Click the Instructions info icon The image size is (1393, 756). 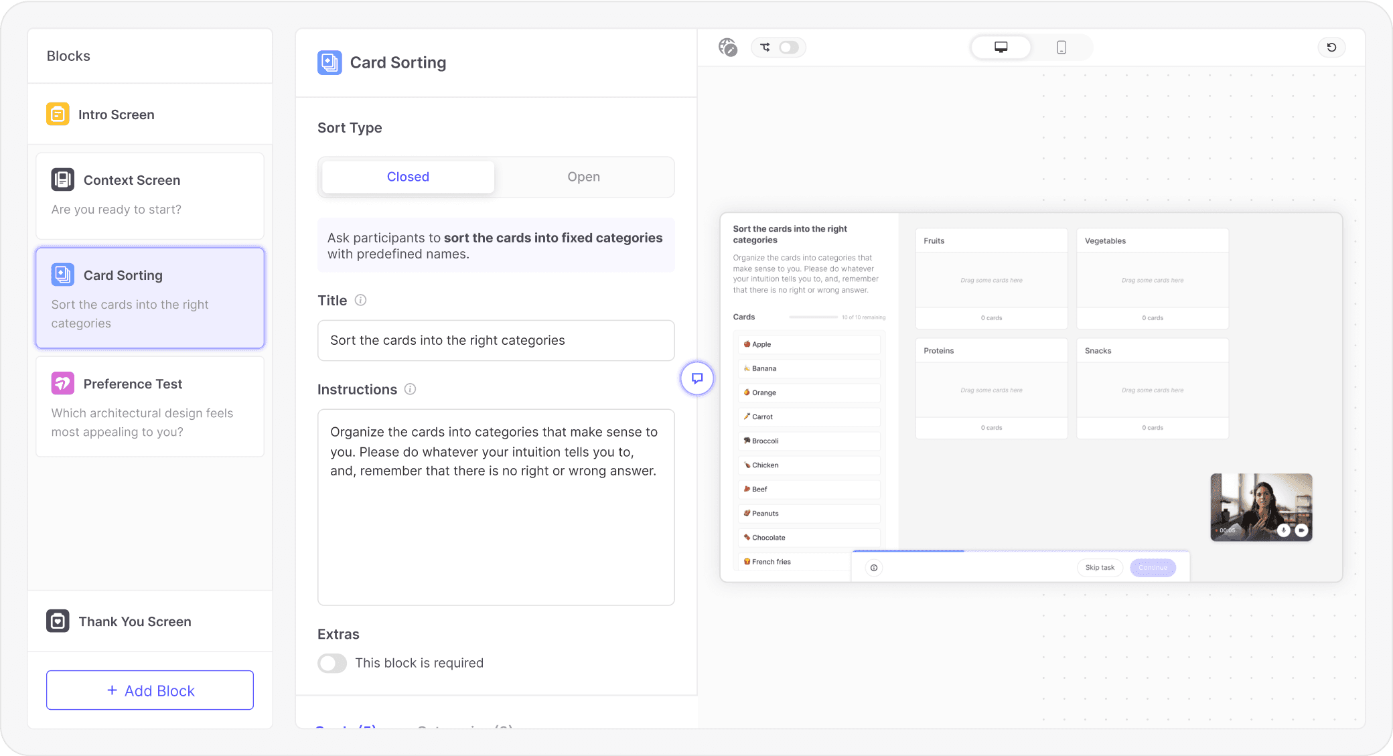[x=411, y=389]
